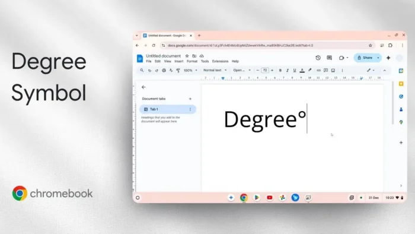Image resolution: width=415 pixels, height=234 pixels.
Task: Open the editing mode pencil dropdown
Action: click(x=371, y=70)
